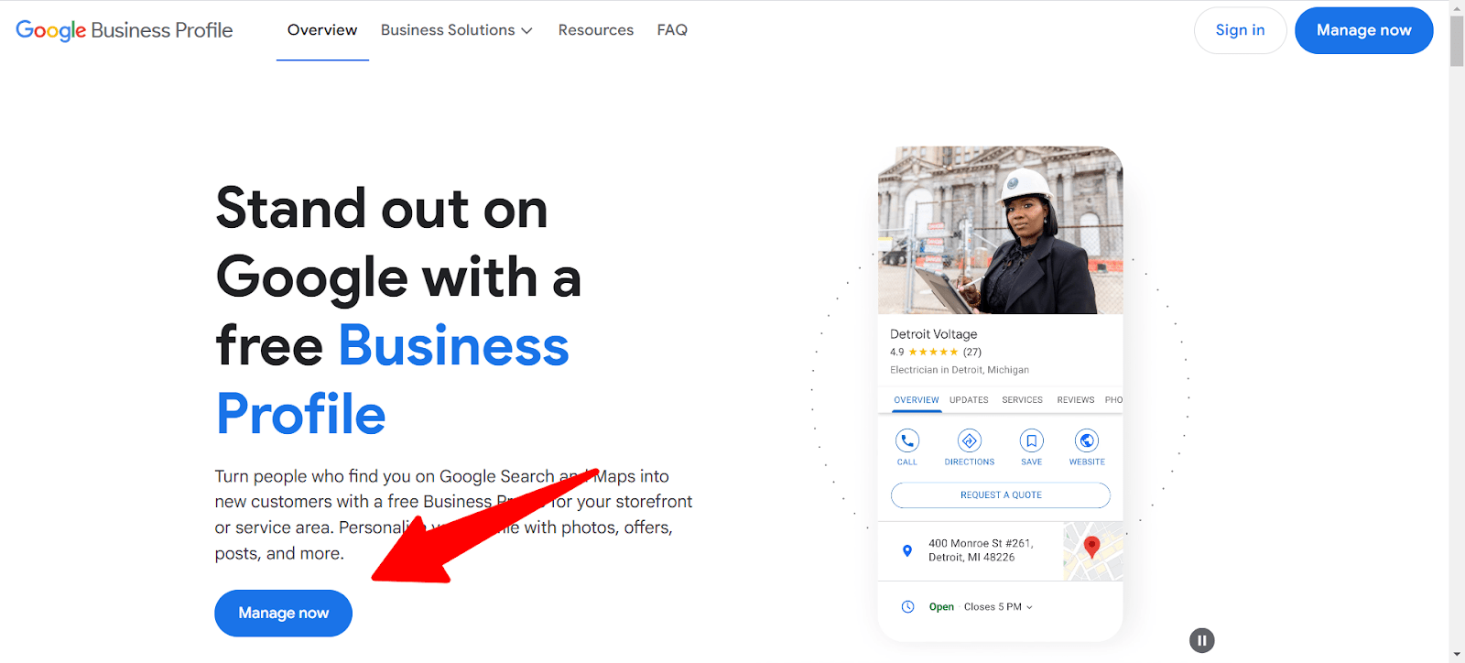Open the Overview tab in navigation
This screenshot has height=663, width=1465.
point(322,30)
